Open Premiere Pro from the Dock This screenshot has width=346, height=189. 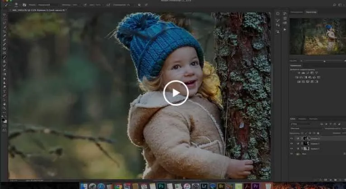(255, 186)
